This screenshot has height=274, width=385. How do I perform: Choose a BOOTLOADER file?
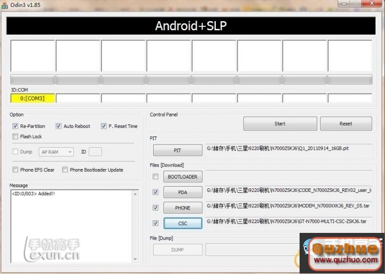click(x=183, y=177)
